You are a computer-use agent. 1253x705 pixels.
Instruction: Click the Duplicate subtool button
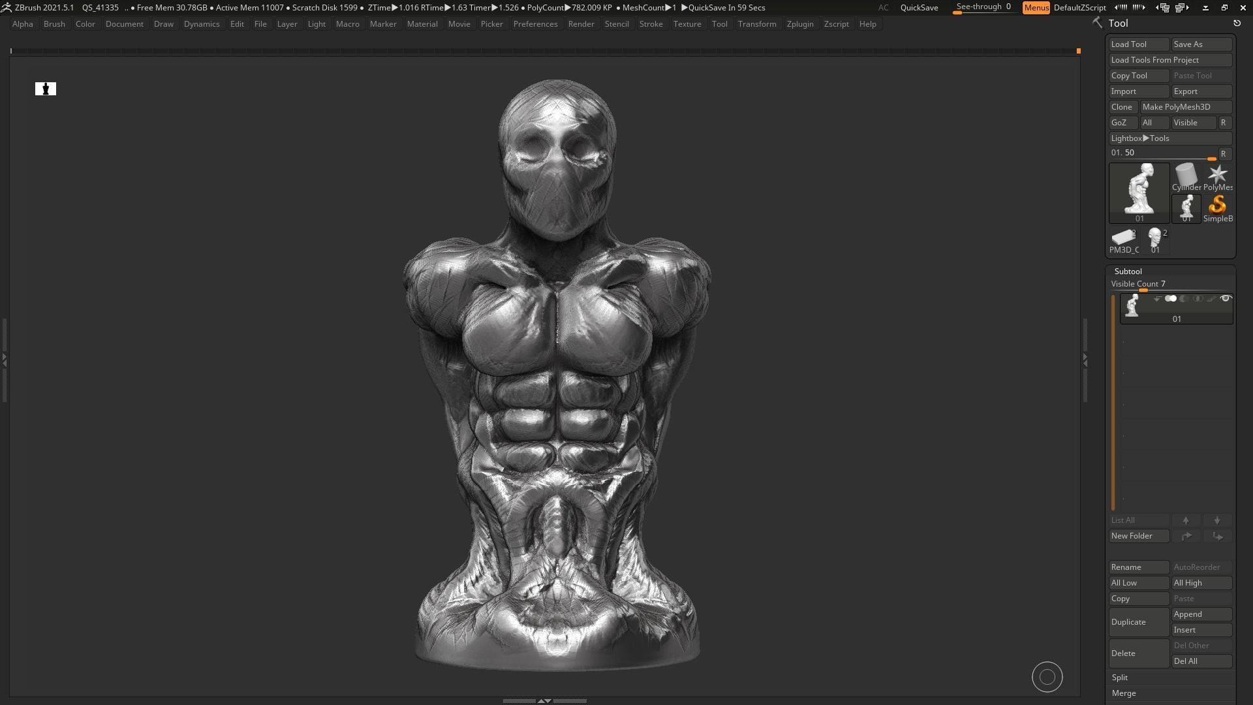[1139, 622]
